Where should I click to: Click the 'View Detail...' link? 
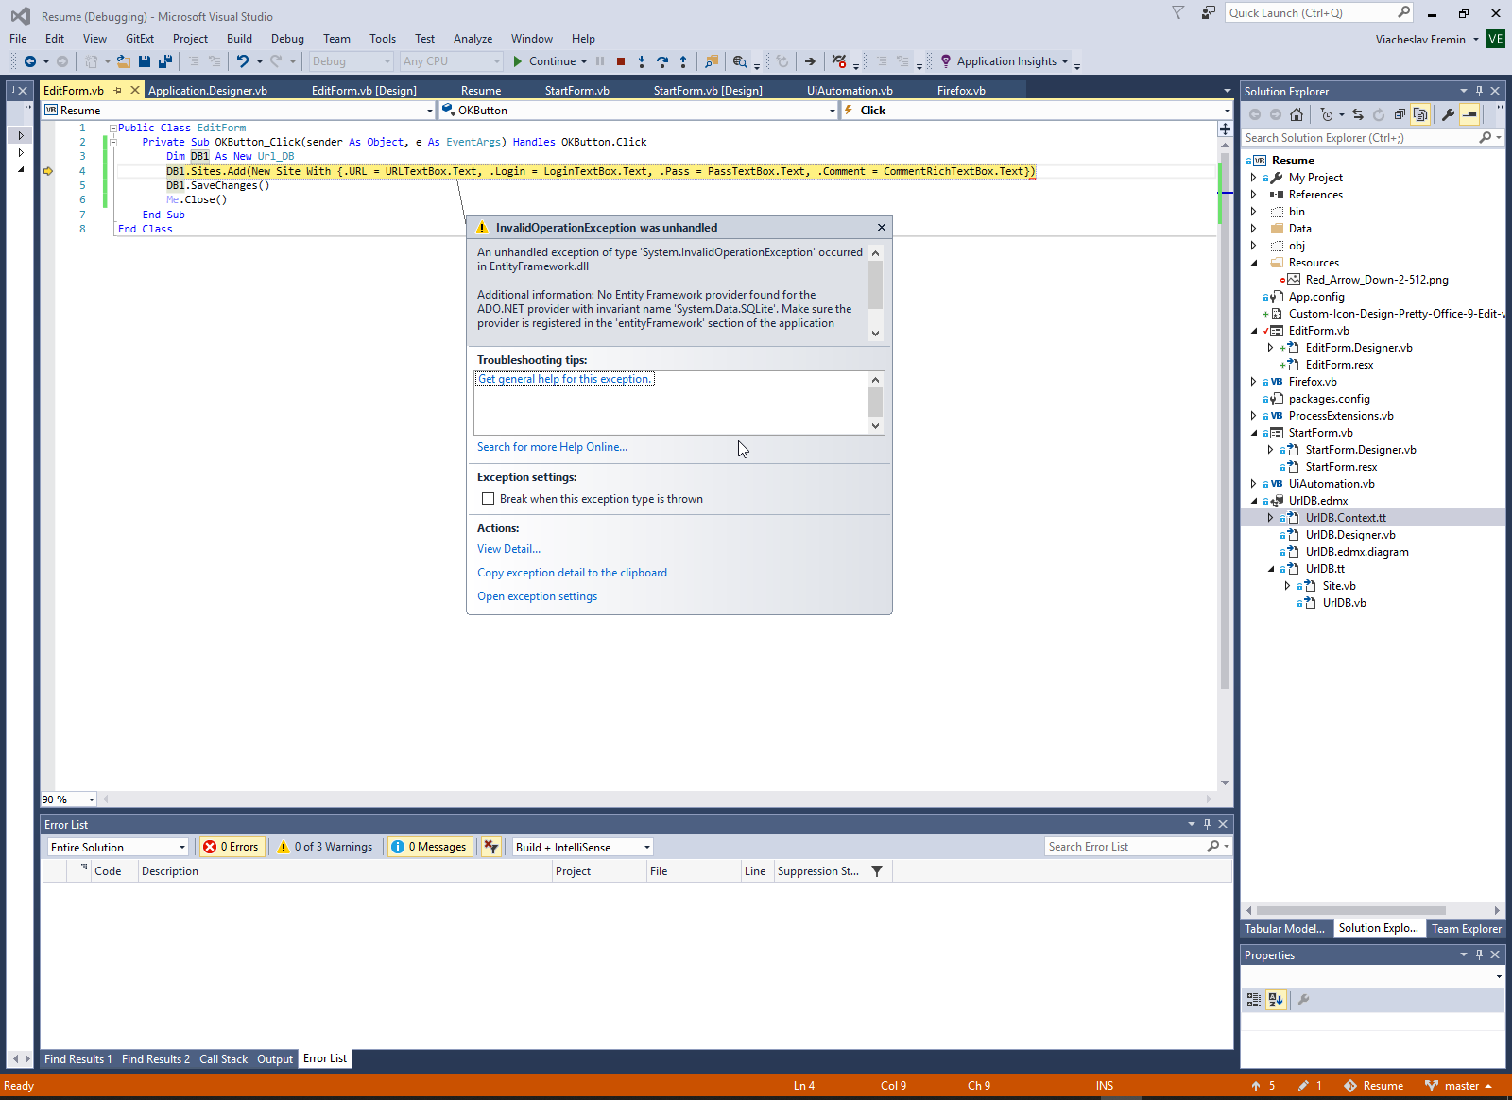[508, 549]
